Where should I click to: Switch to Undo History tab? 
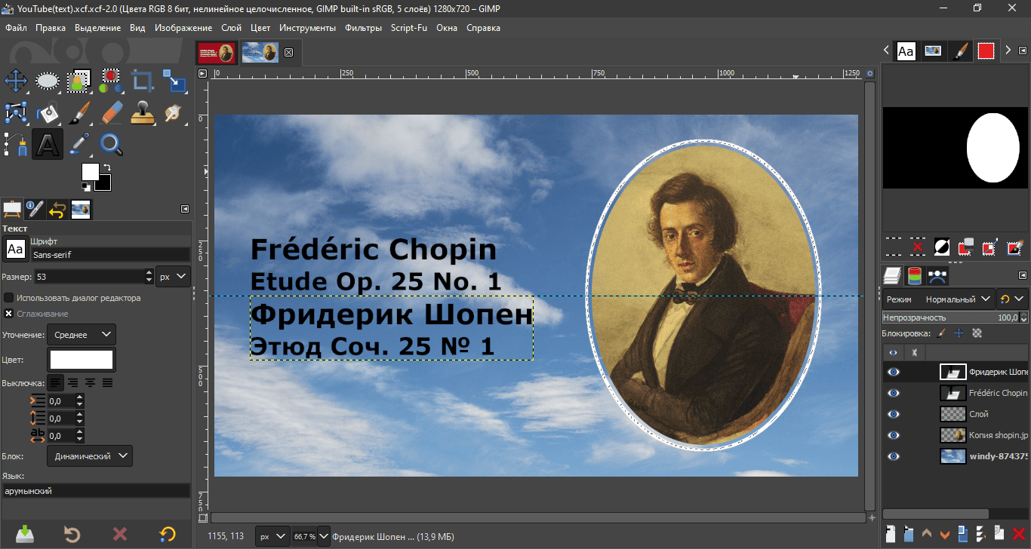58,209
